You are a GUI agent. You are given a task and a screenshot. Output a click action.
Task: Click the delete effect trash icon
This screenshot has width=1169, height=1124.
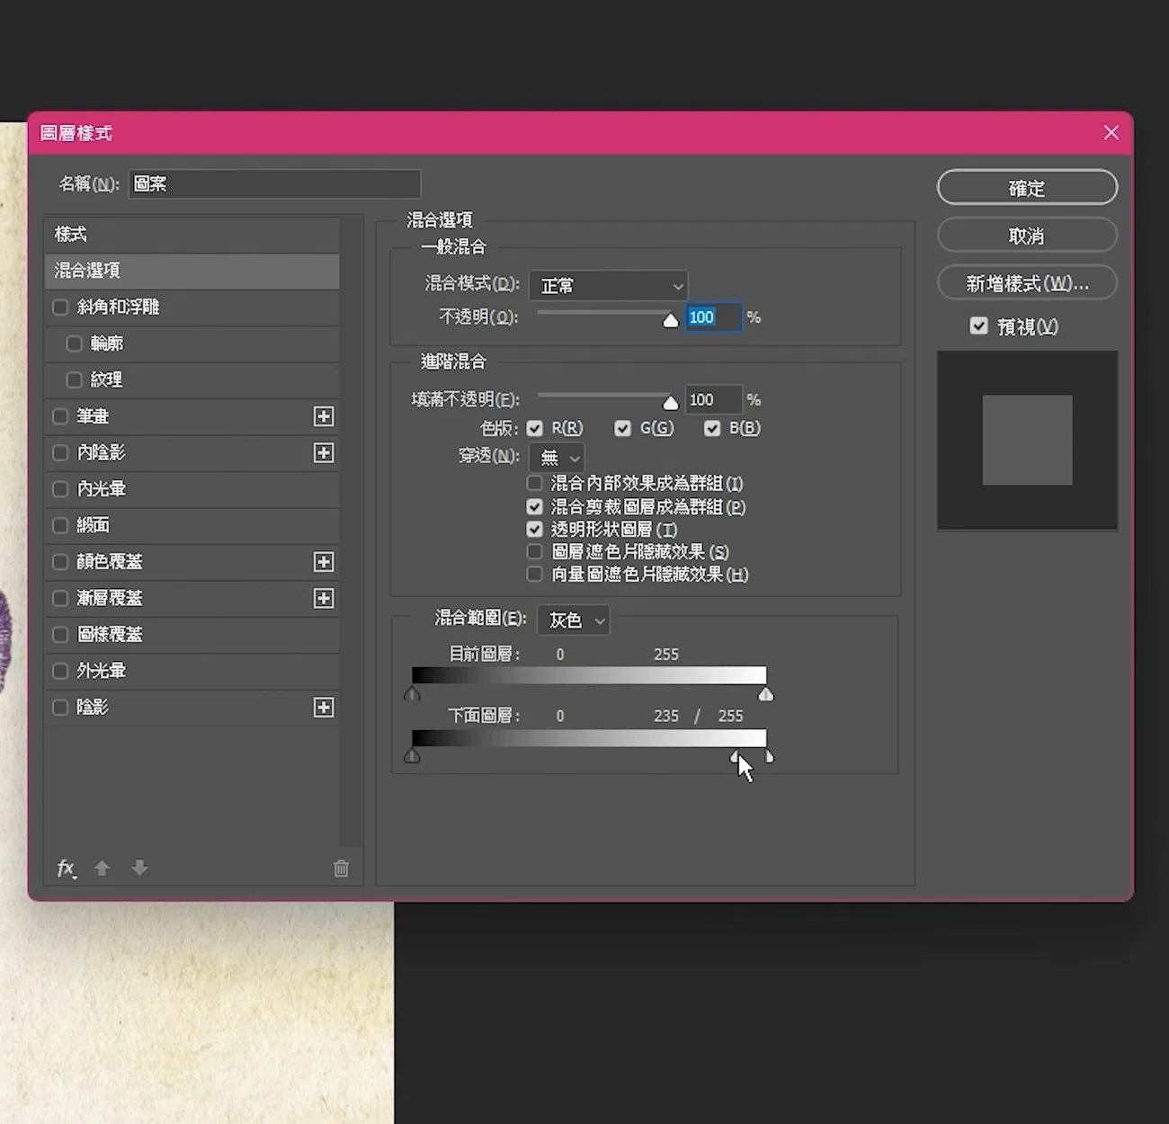(341, 868)
